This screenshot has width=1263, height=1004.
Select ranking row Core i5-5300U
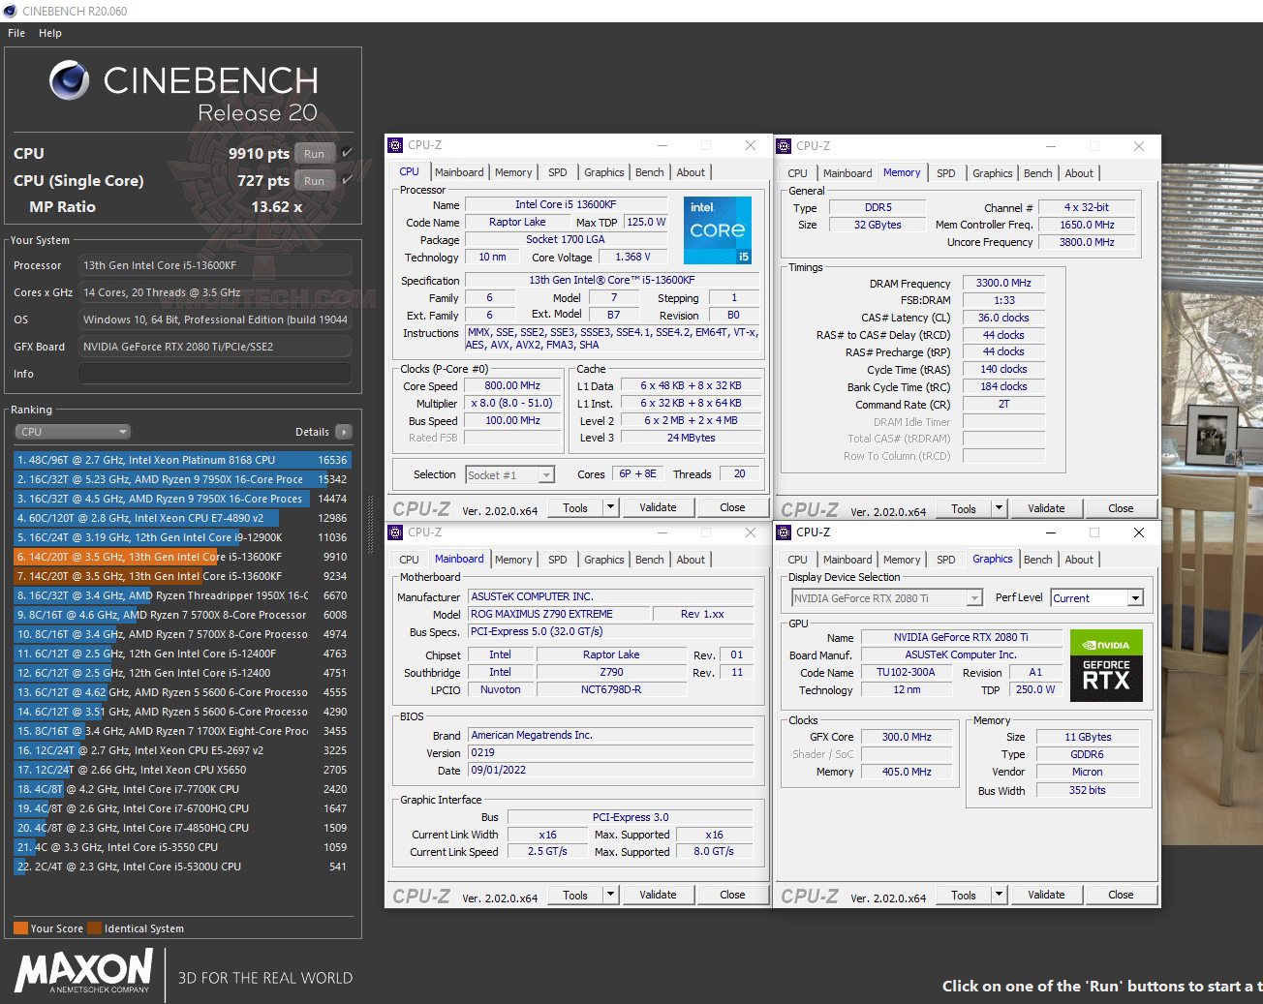182,867
